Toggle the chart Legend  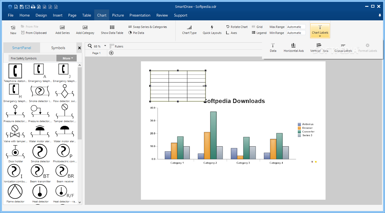259,33
